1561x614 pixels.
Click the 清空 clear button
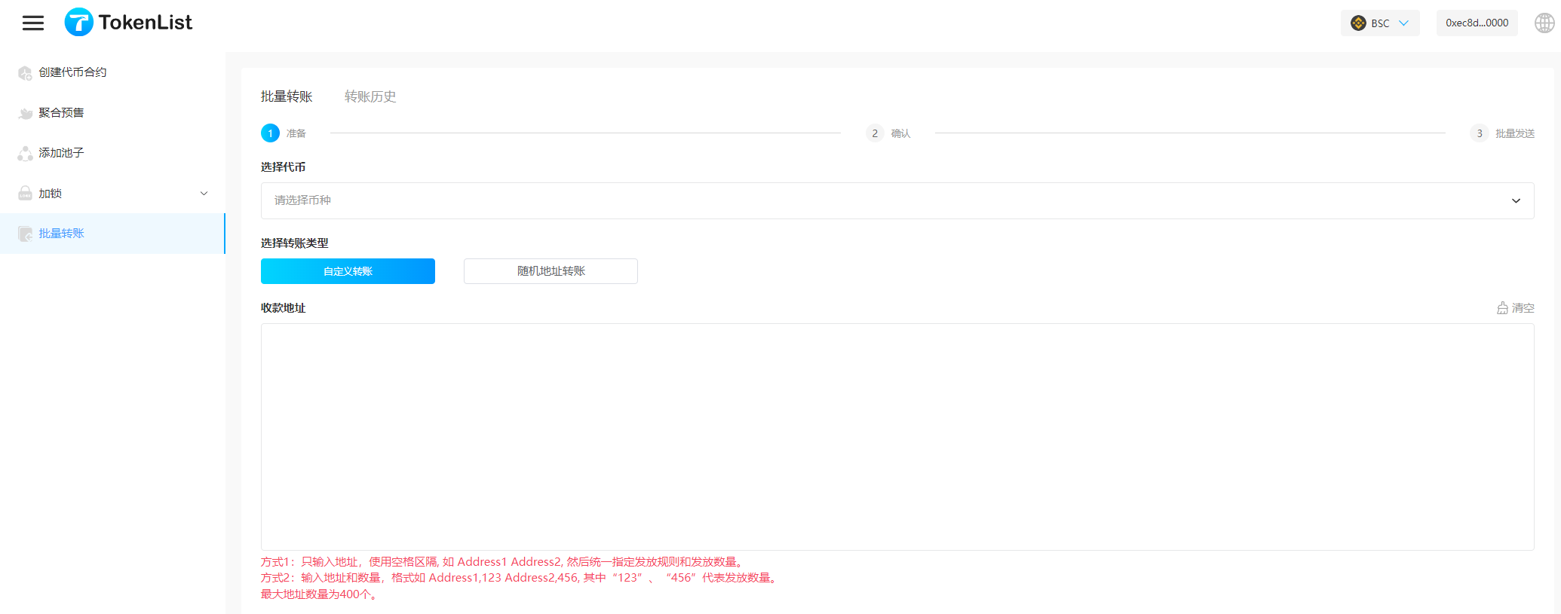(1516, 308)
